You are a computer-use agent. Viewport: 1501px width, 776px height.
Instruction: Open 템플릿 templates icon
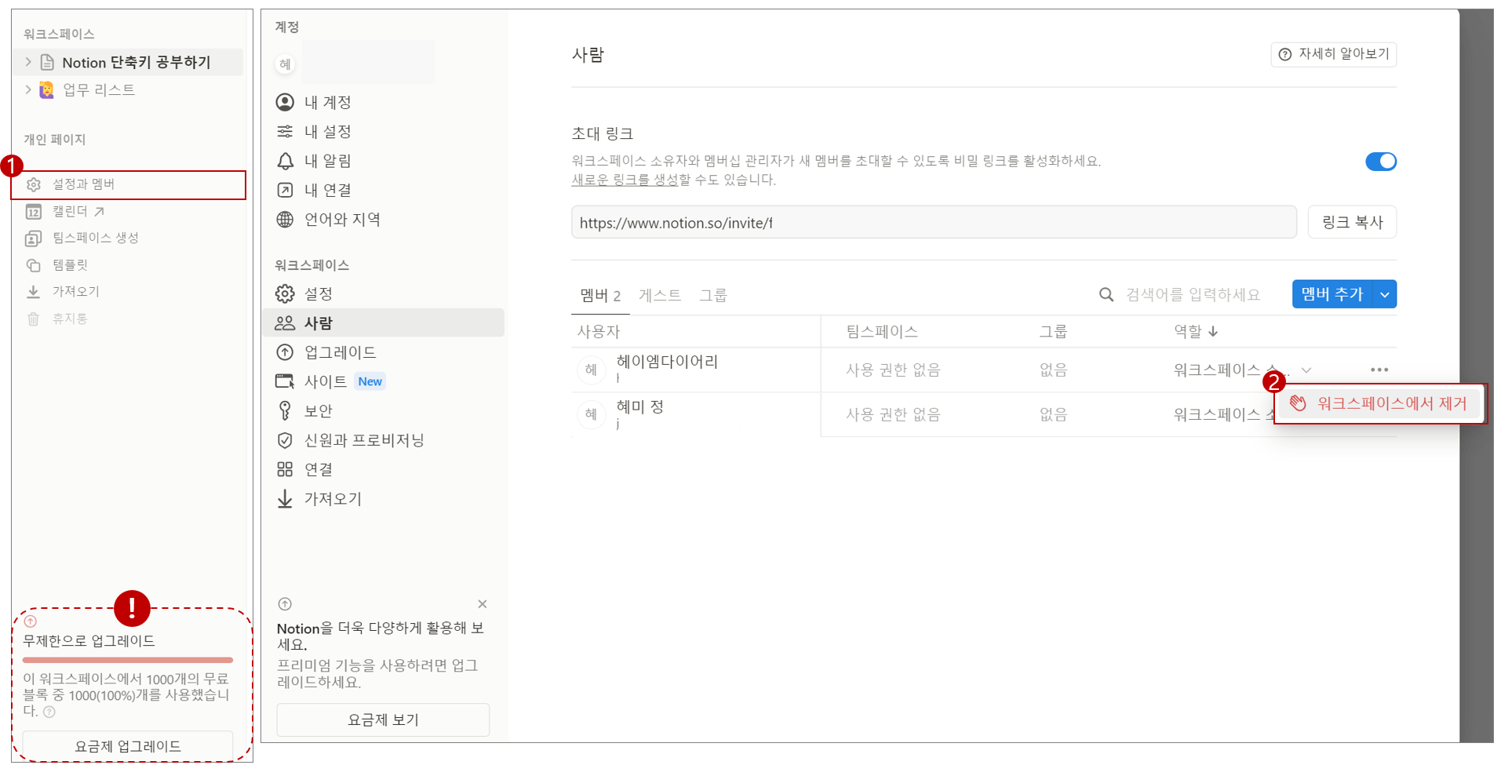(x=34, y=265)
